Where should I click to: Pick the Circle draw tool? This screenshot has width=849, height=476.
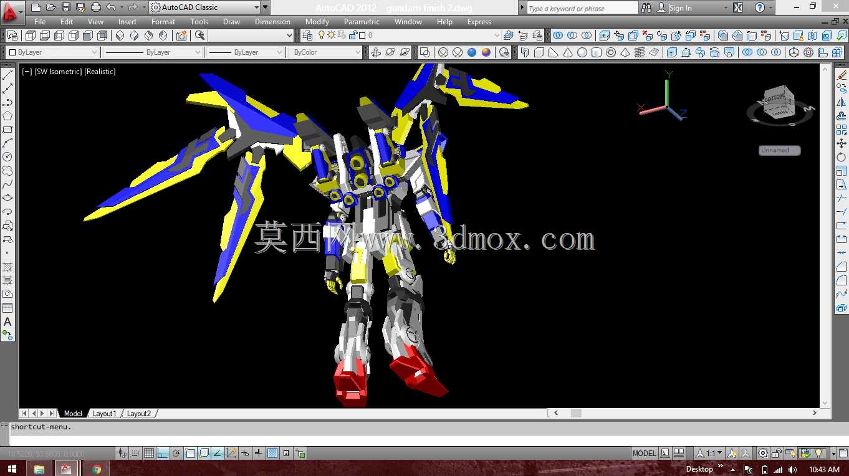[7, 157]
